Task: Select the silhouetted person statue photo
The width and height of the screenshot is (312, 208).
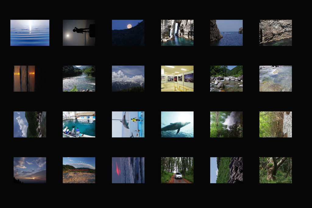Action: tap(79, 33)
